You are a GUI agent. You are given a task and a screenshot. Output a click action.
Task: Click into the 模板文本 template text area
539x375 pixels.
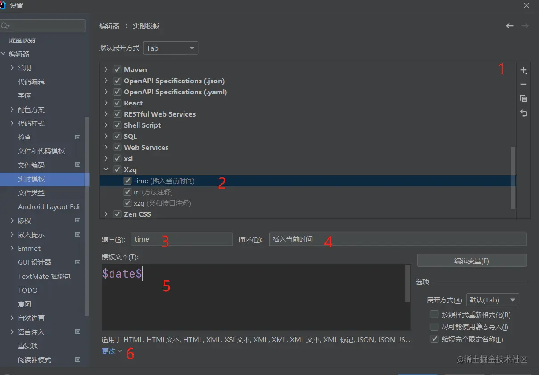[253, 297]
